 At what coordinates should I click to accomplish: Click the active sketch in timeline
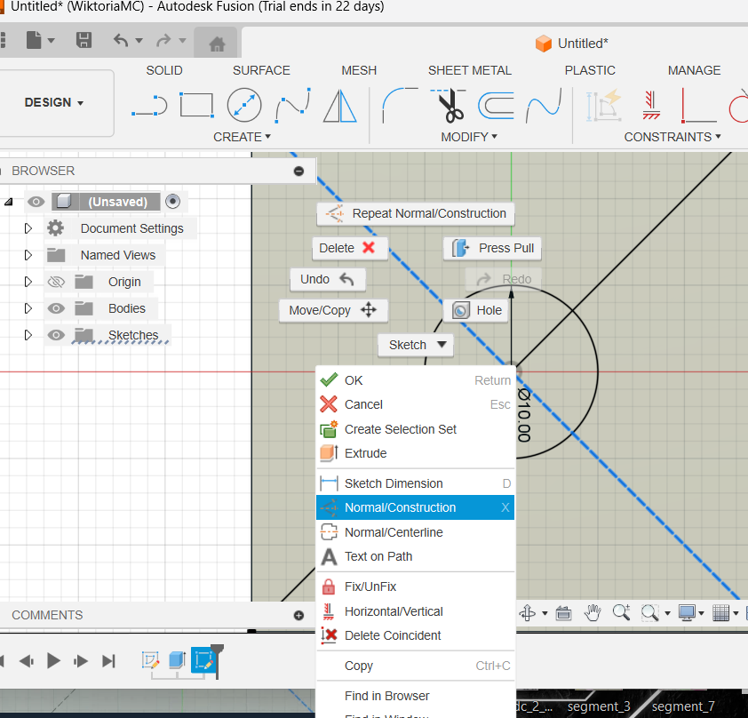[204, 660]
